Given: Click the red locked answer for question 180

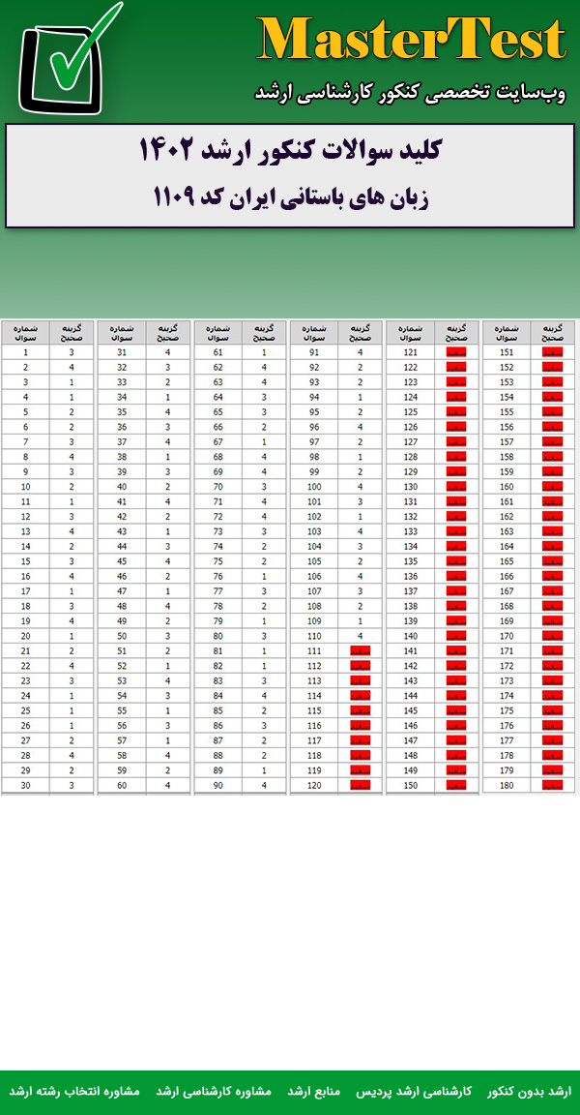Looking at the screenshot, I should pyautogui.click(x=552, y=785).
